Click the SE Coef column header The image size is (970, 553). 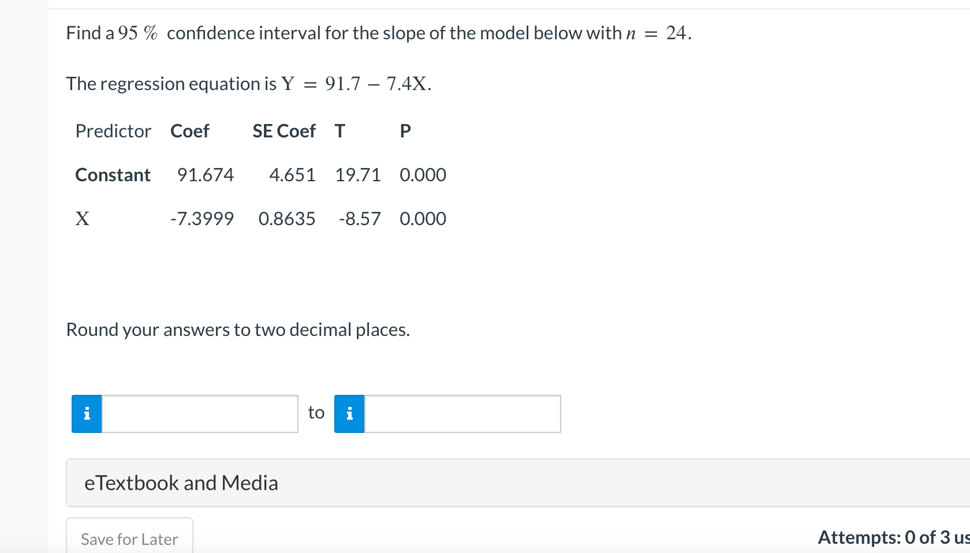pos(284,131)
